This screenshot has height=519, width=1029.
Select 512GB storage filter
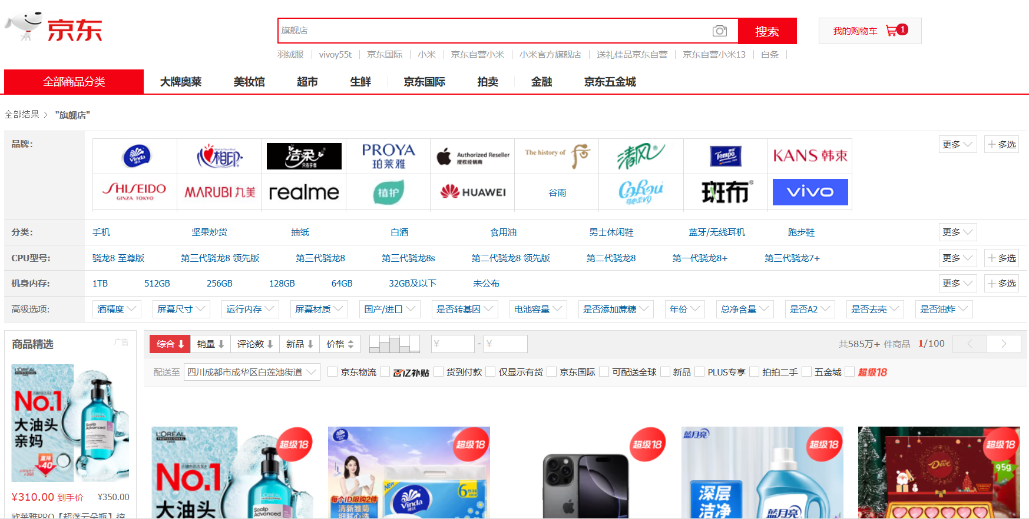157,284
